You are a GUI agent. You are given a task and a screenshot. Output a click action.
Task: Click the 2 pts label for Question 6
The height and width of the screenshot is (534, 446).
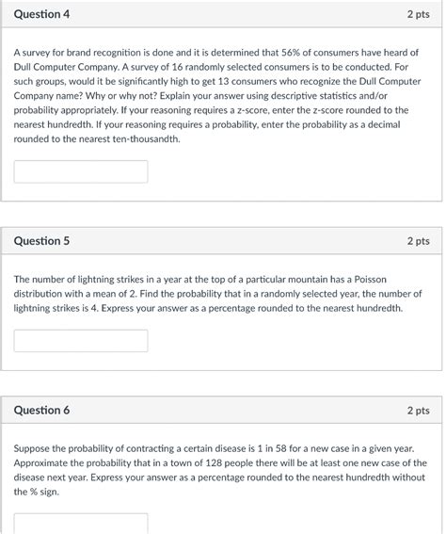click(418, 411)
